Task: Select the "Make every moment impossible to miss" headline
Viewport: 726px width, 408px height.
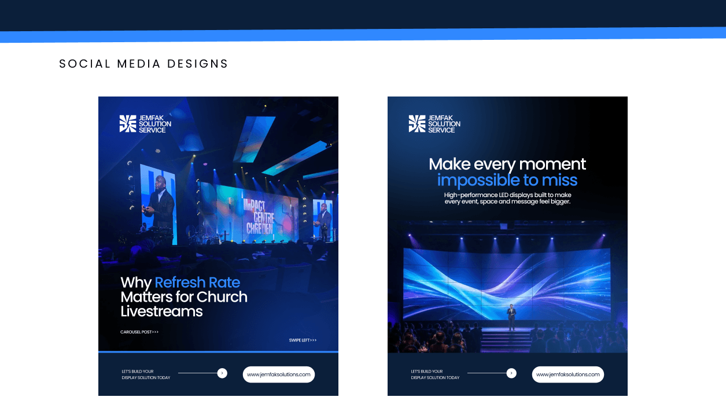Action: click(507, 172)
